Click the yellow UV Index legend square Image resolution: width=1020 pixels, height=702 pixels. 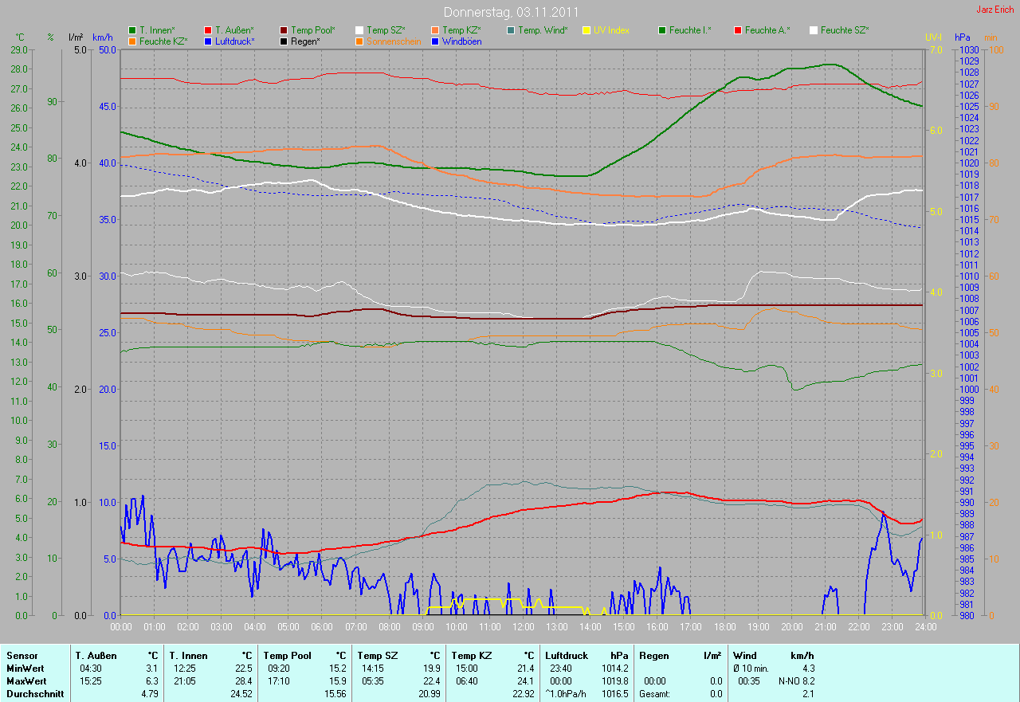586,30
